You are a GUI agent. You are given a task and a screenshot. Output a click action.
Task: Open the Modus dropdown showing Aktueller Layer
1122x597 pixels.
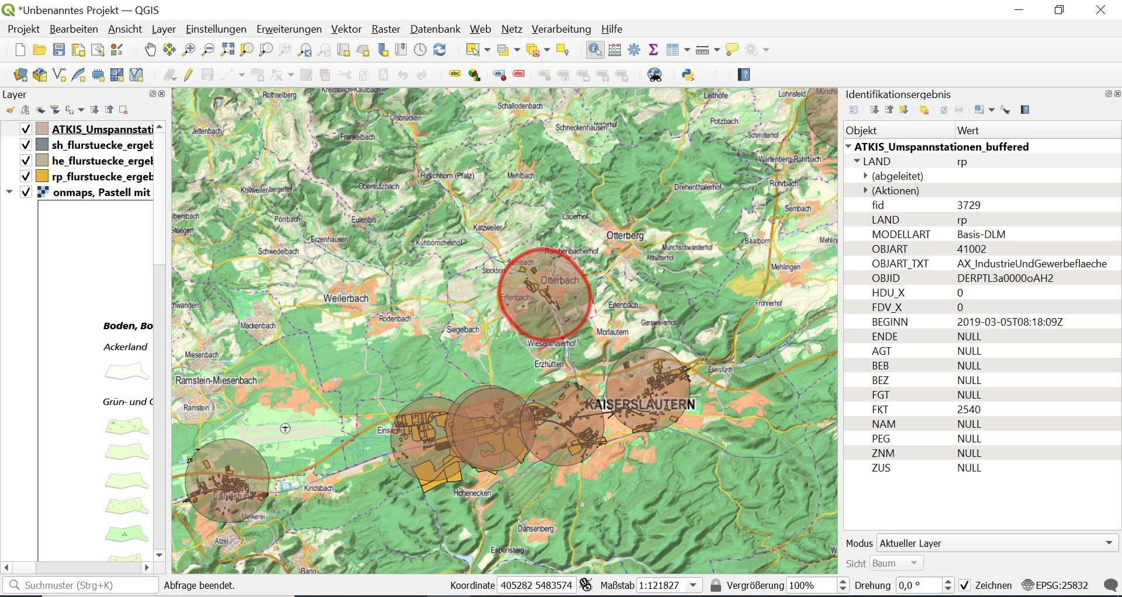point(993,543)
